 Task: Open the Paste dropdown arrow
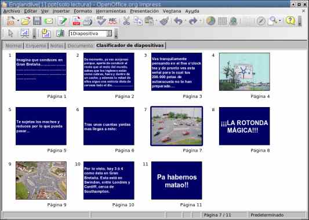[157, 20]
